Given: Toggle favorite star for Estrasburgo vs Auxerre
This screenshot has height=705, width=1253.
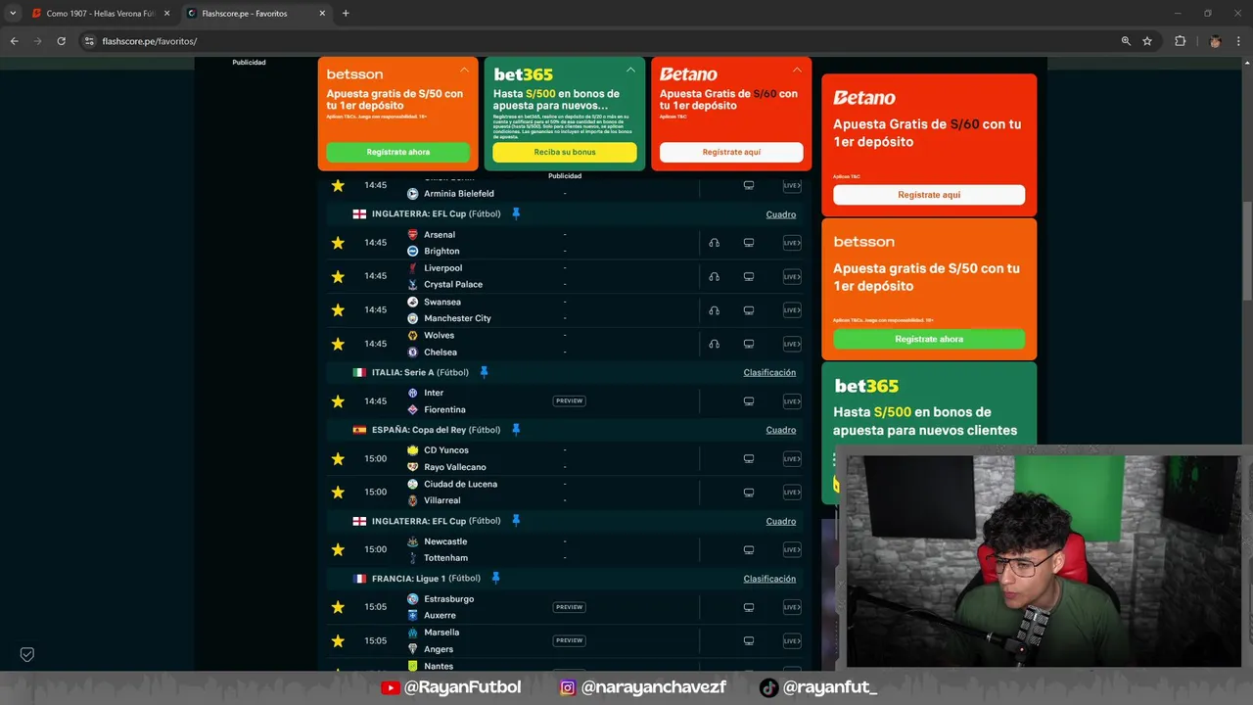Looking at the screenshot, I should (338, 607).
